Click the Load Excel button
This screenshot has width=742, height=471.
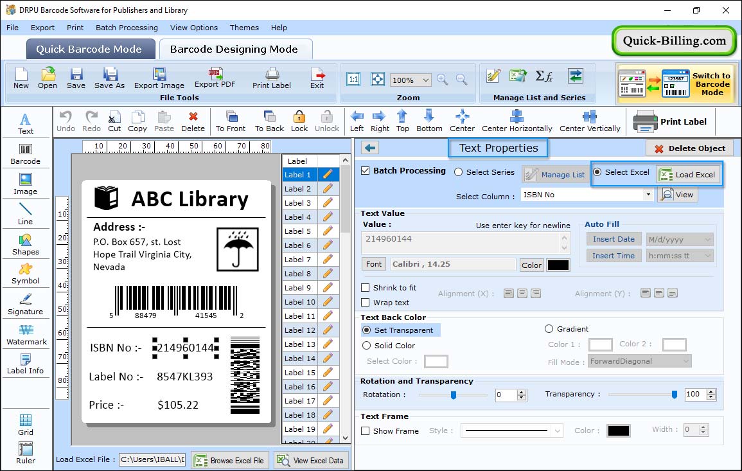pyautogui.click(x=688, y=175)
